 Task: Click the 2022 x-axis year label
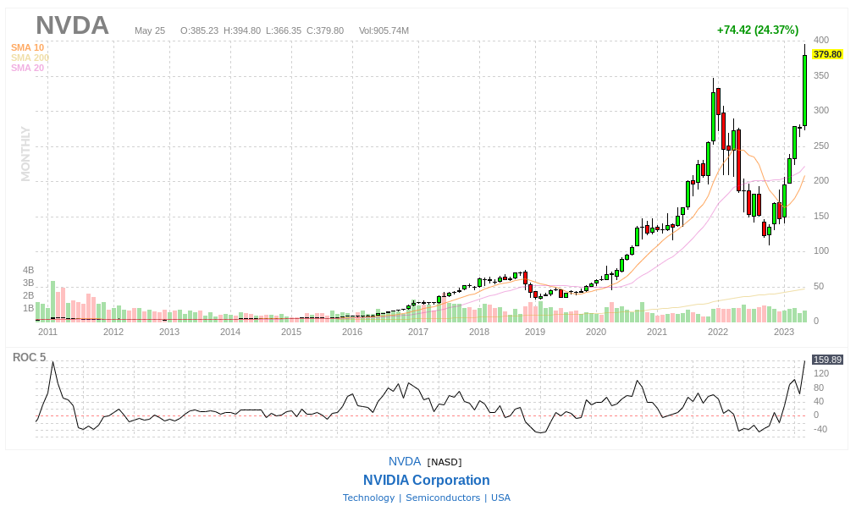pos(718,332)
